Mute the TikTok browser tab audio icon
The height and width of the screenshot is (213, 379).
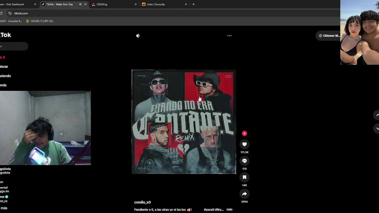pos(80,4)
